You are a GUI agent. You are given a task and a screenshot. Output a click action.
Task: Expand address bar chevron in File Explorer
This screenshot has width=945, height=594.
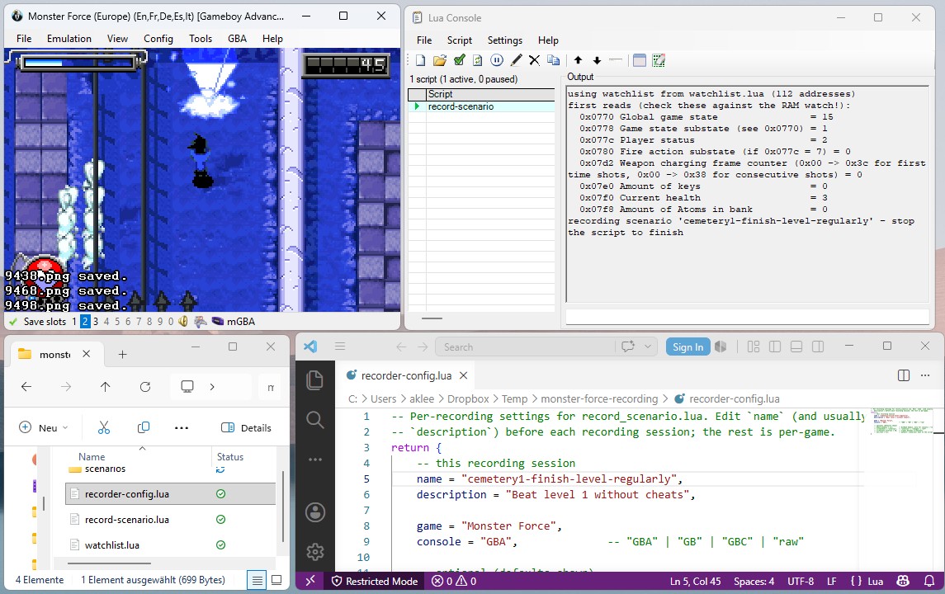212,387
